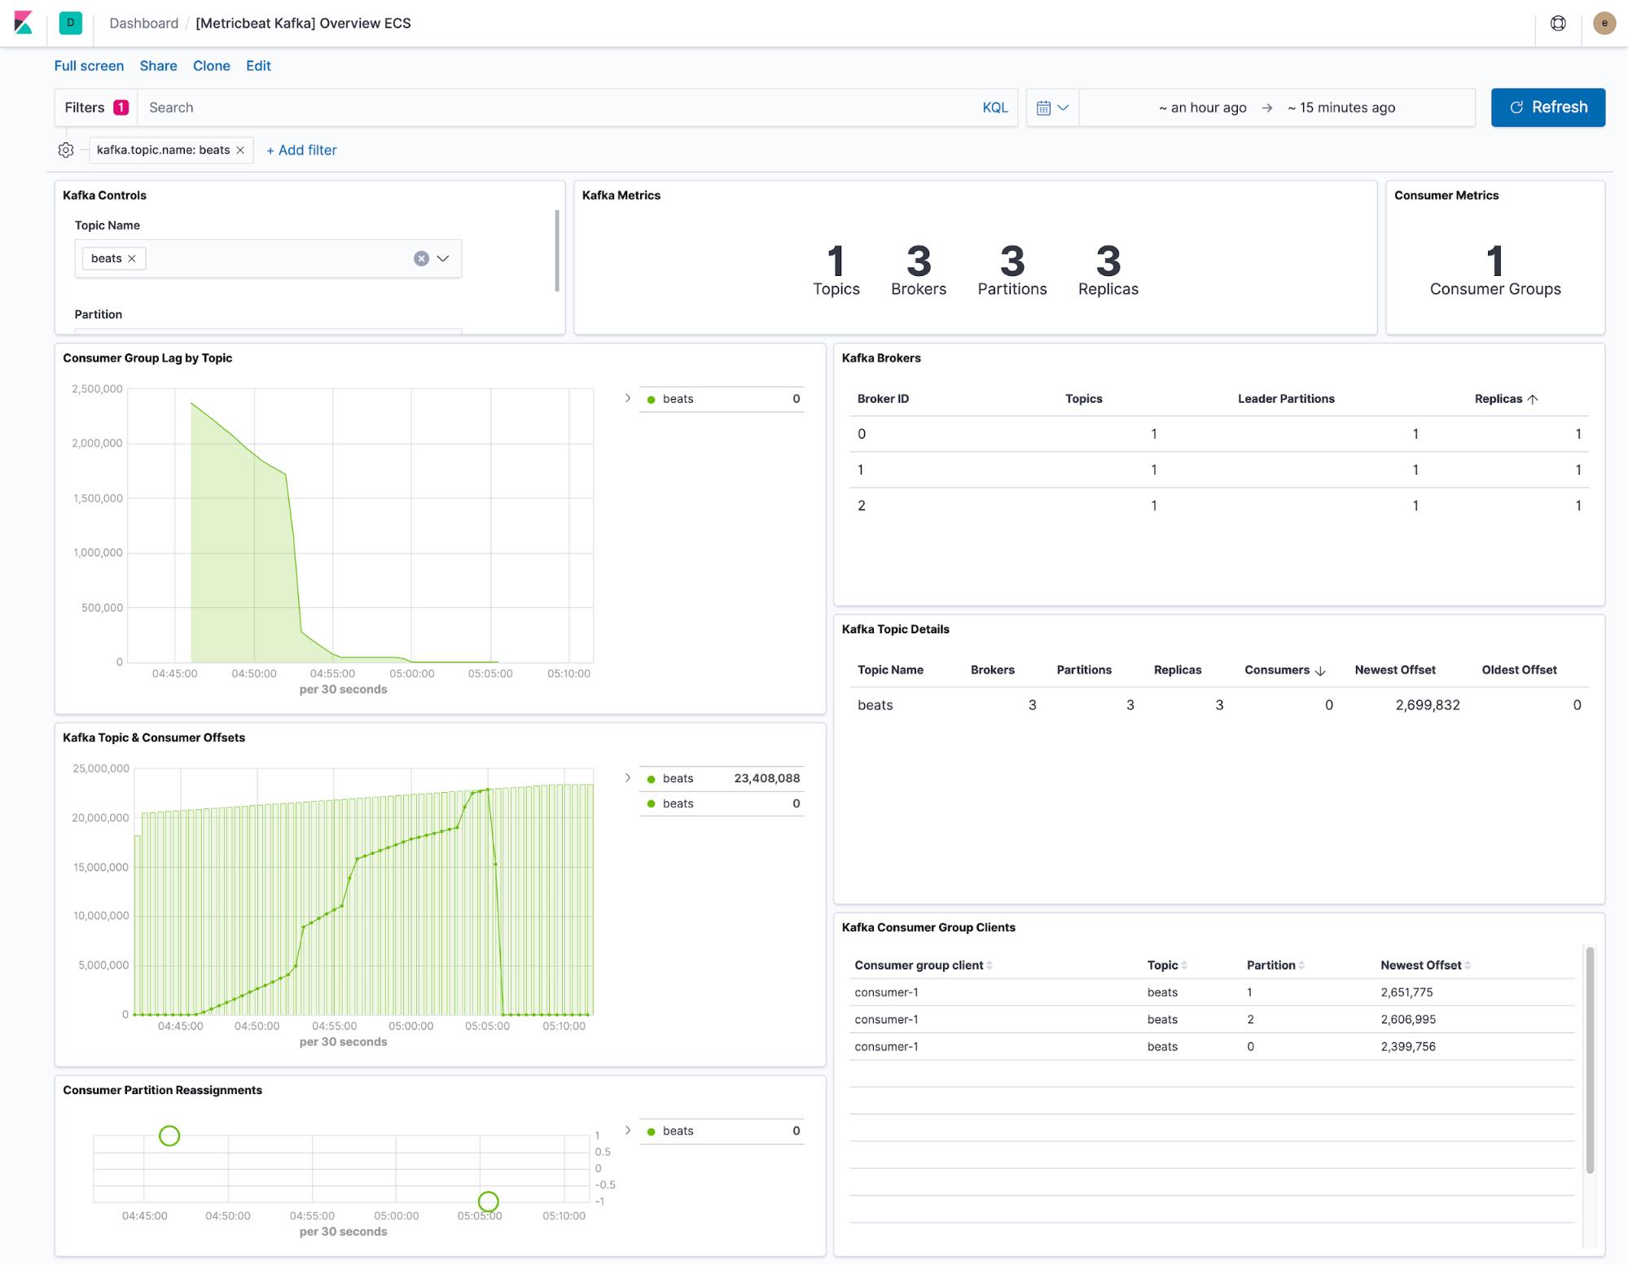
Task: Click the Refresh button
Action: coord(1548,107)
